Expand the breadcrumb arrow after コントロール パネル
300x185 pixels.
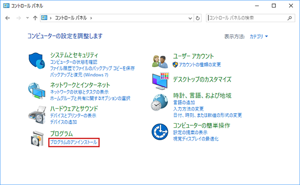click(91, 18)
